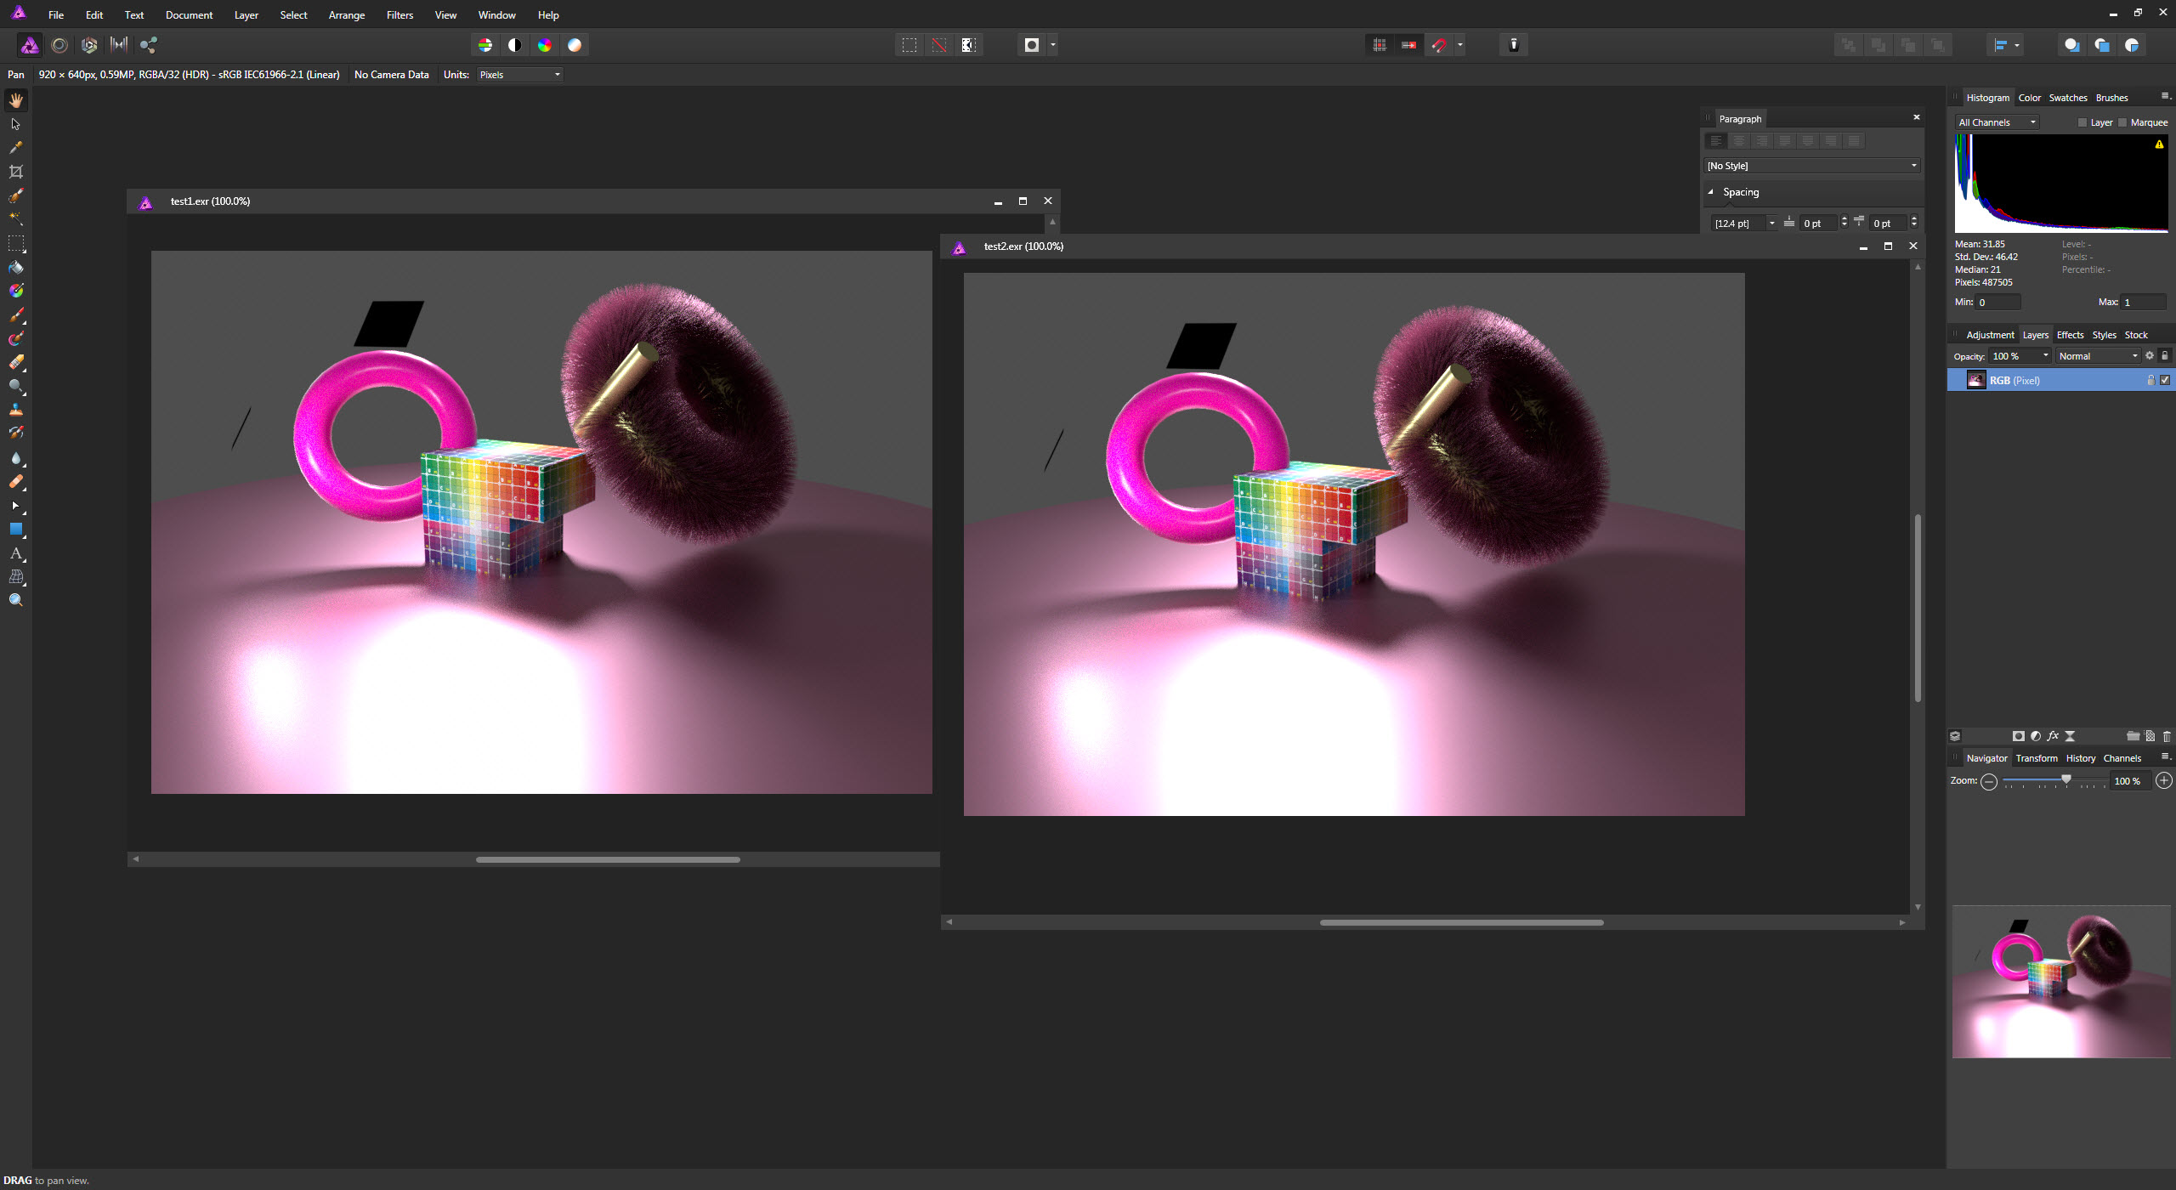Enable the Marquee checkbox in Histogram
The width and height of the screenshot is (2176, 1190).
point(2122,122)
